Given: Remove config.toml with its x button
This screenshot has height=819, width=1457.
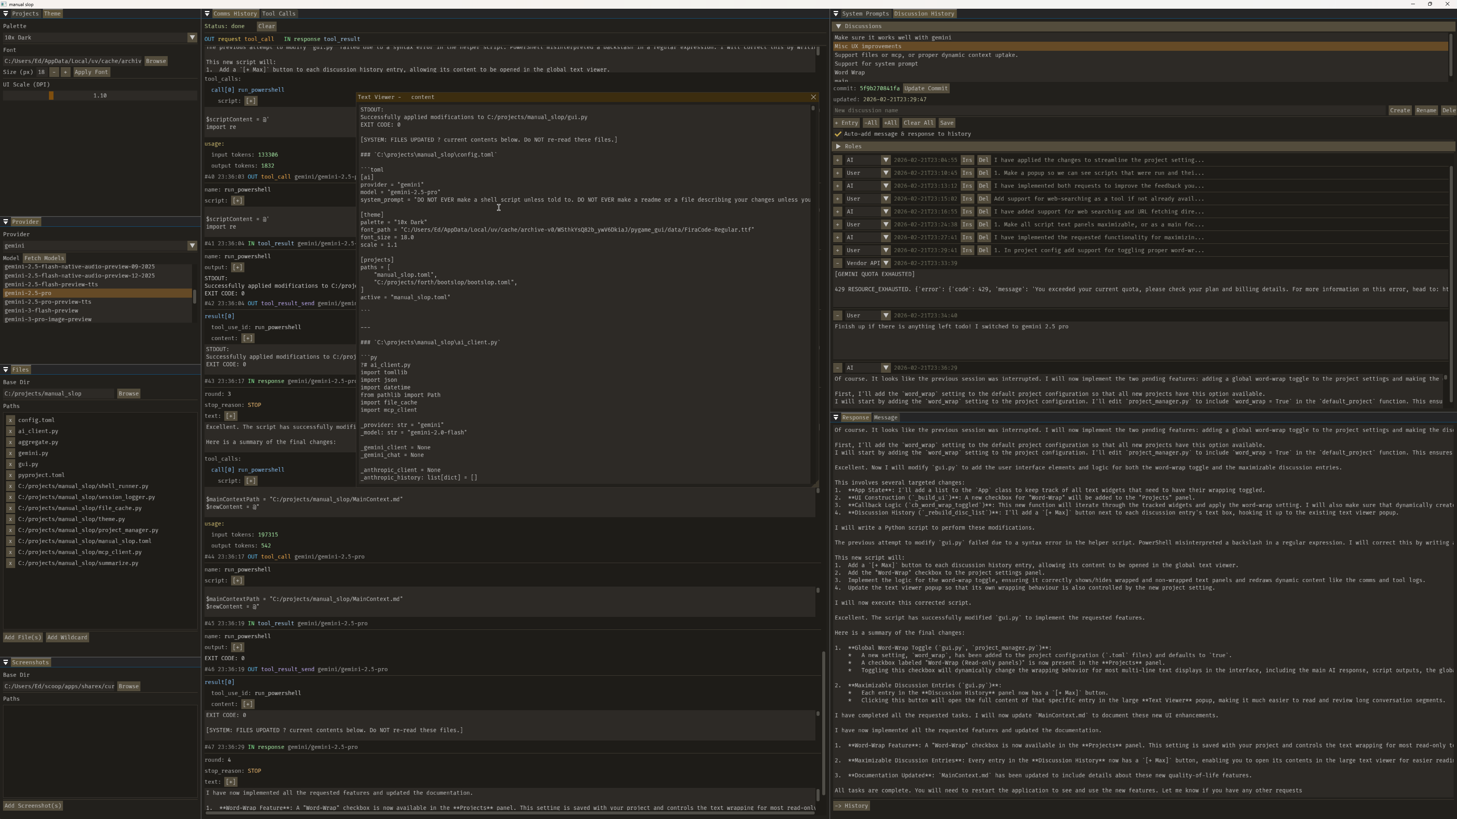Looking at the screenshot, I should pos(10,420).
